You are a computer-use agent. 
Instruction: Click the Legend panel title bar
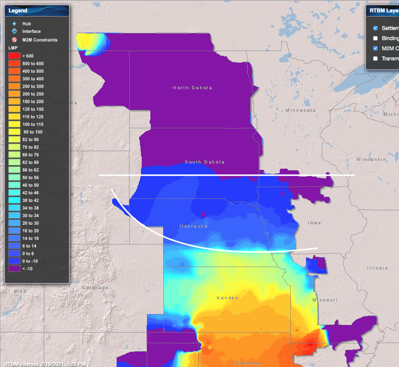(37, 10)
